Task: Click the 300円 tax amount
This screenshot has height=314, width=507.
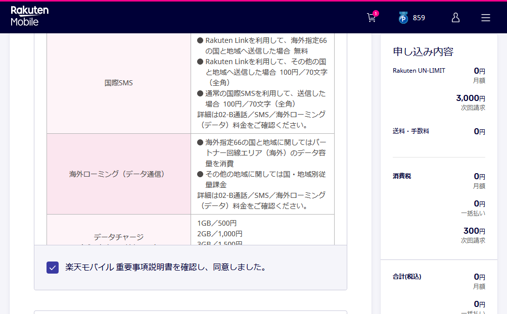Action: point(474,231)
